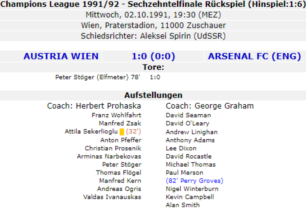Select coach George Graham
Viewport: 306px width, 209px height.
210,106
